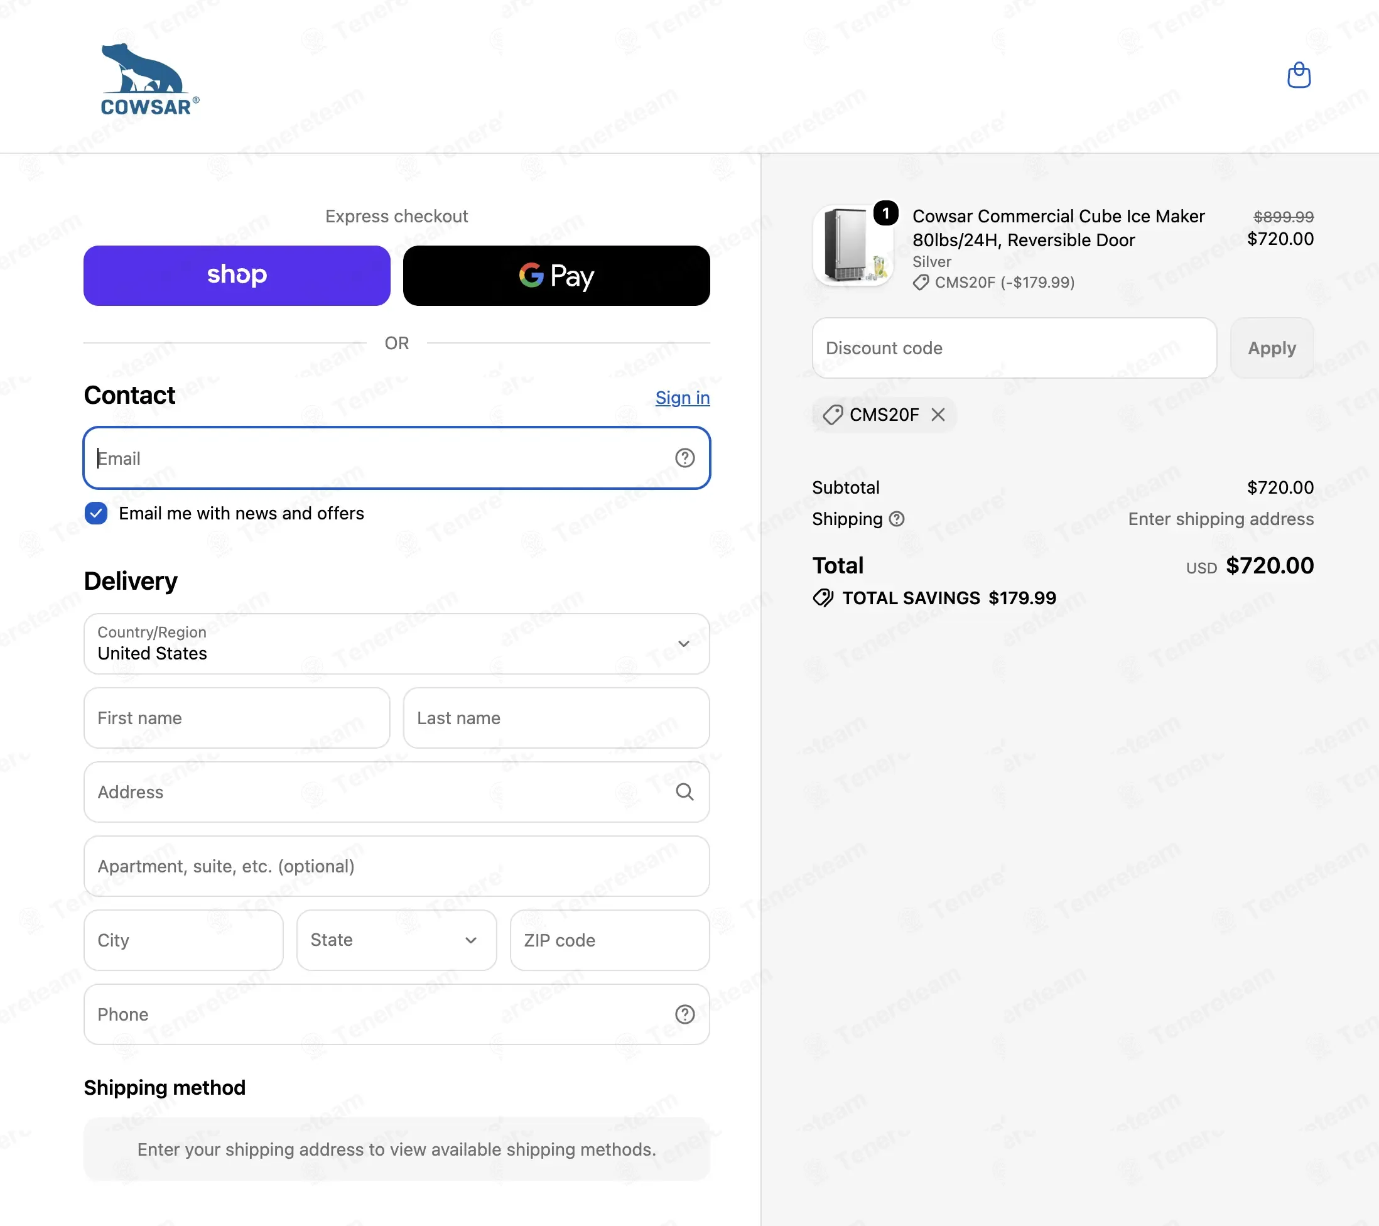
Task: Click the Cowsar bear logo
Action: 150,80
